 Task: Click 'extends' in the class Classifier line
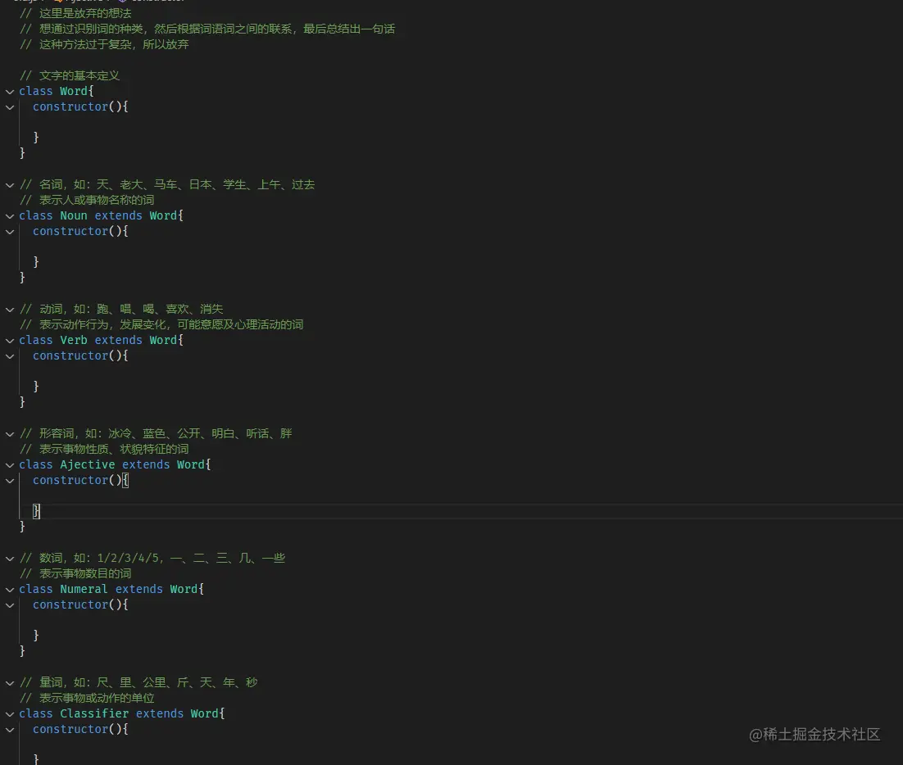[160, 713]
